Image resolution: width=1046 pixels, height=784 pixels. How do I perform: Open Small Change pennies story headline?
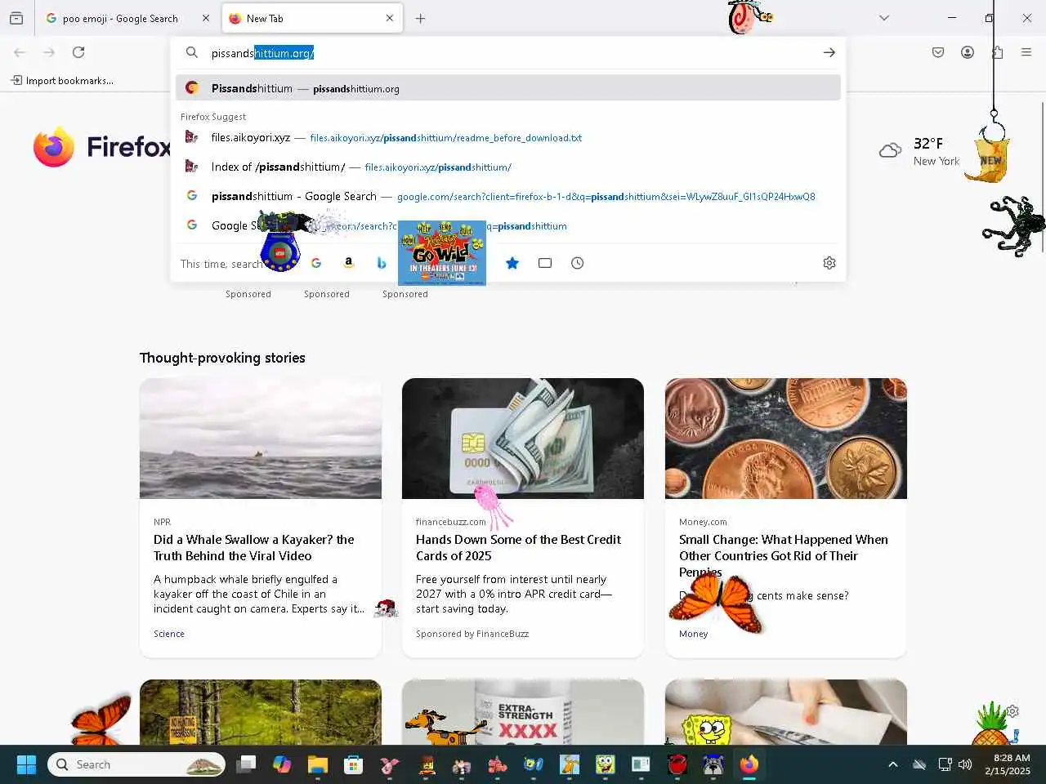click(783, 555)
